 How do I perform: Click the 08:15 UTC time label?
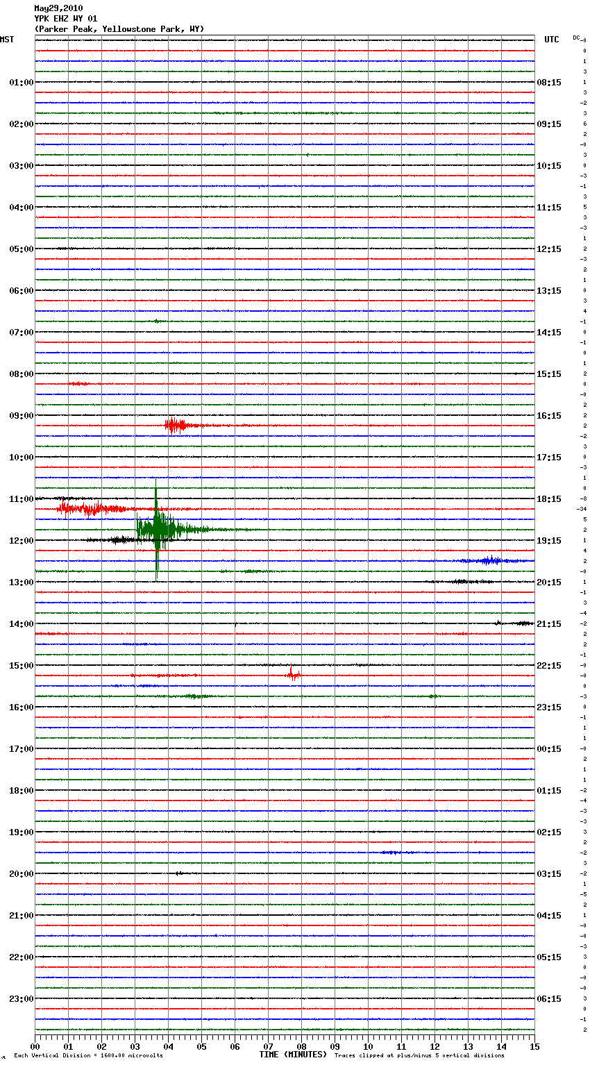point(549,83)
